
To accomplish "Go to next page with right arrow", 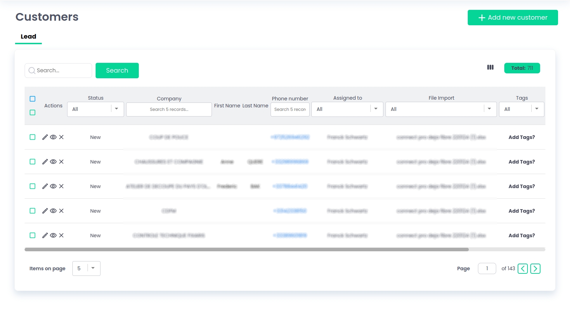I will click(535, 268).
